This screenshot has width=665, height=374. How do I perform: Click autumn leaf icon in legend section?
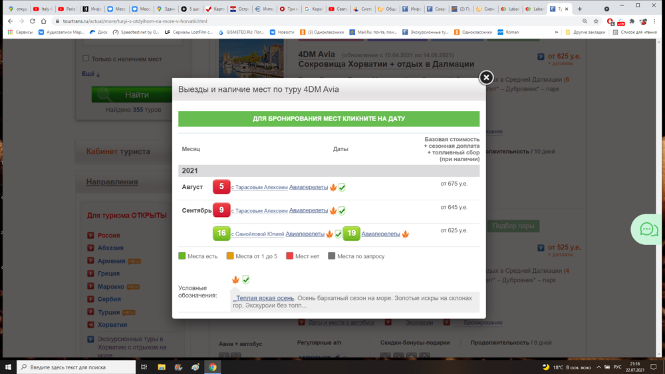[235, 280]
